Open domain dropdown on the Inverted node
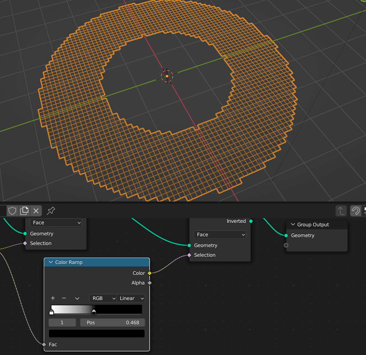Viewport: 366px width, 355px height. coord(220,235)
